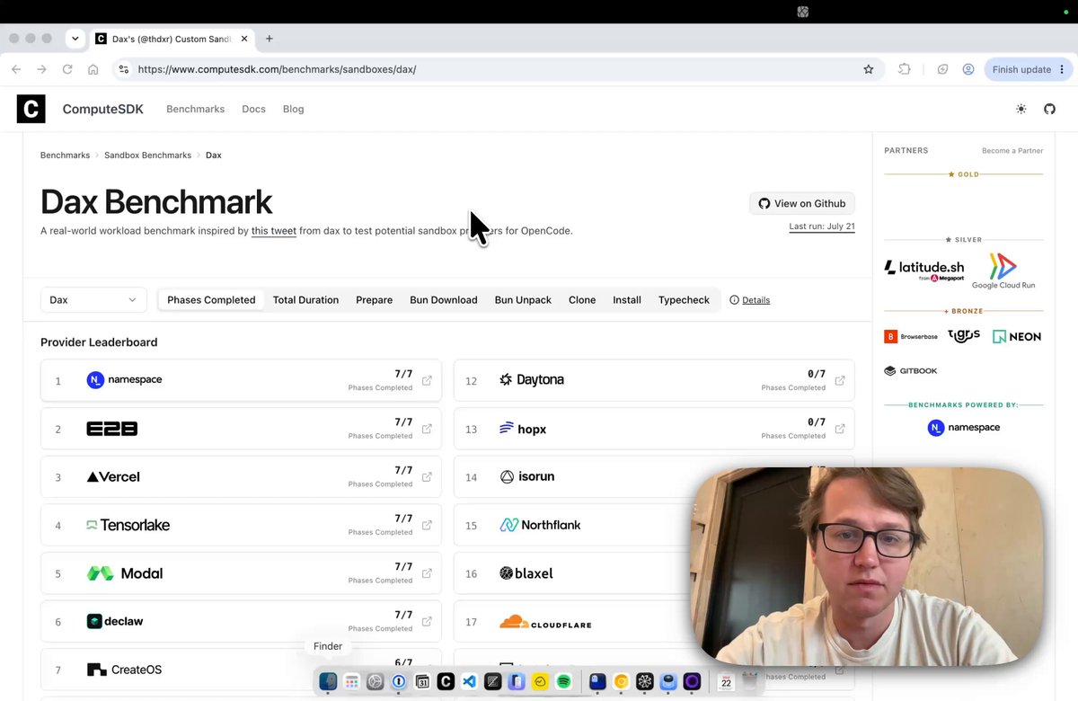This screenshot has height=701, width=1078.
Task: Click the Sandbox Benchmarks breadcrumb
Action: [x=147, y=155]
